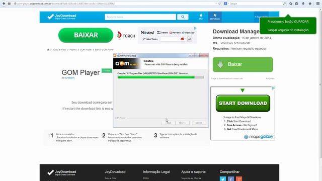The height and width of the screenshot is (181, 322).
Task: Click the green badge next to GOM Player title
Action: (107, 70)
